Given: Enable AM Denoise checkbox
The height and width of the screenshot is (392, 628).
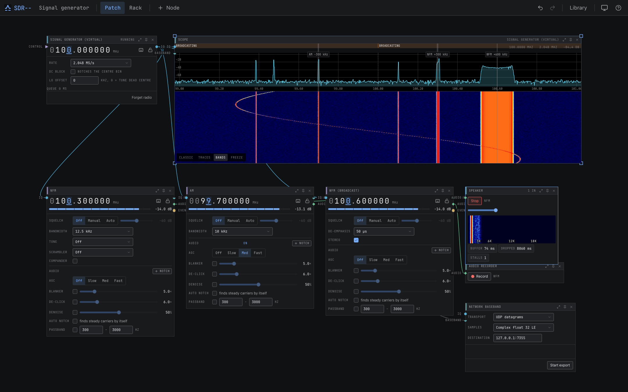Looking at the screenshot, I should 215,285.
